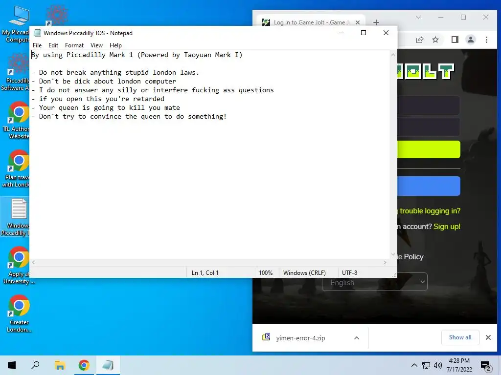This screenshot has width=501, height=375.
Task: Click text line 'Your queen is going to kill you mate'
Action: tap(109, 108)
